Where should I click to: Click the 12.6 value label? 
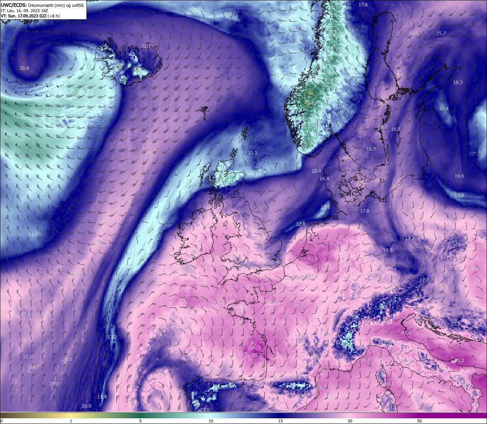tap(457, 244)
